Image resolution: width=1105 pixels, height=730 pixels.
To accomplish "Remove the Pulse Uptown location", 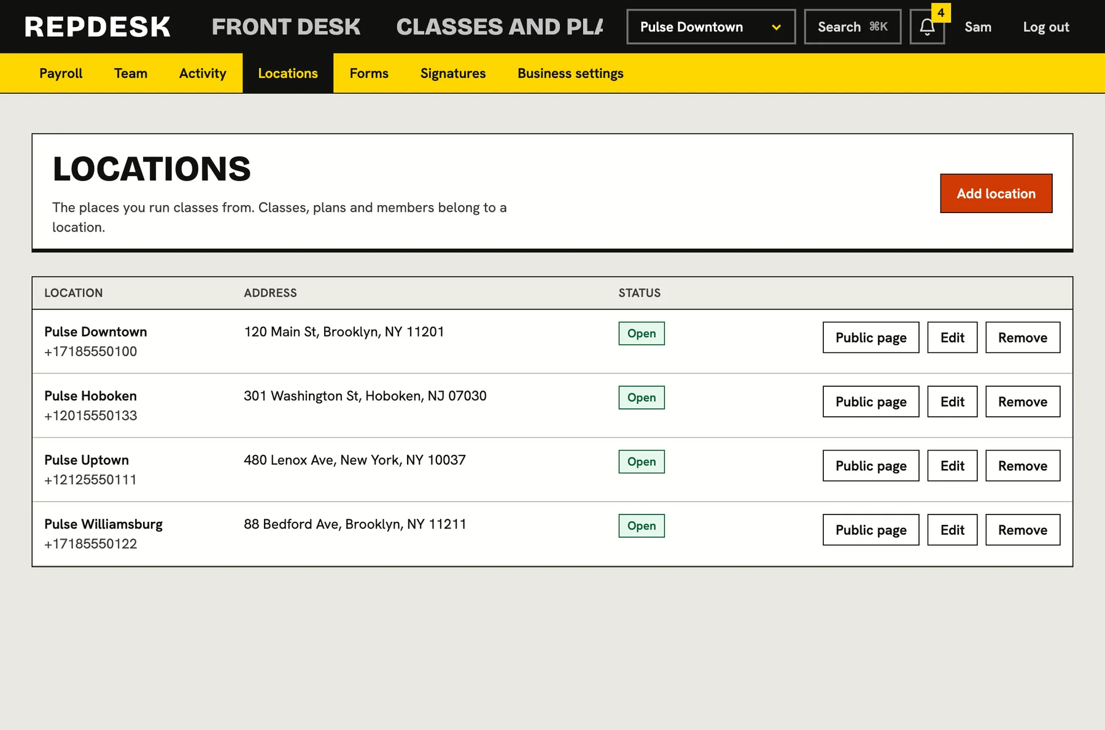I will coord(1023,466).
